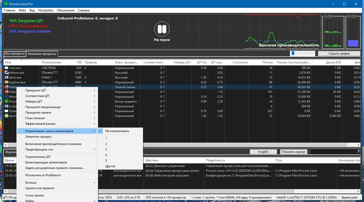Image resolution: width=364 pixels, height=202 pixels.
Task: Select the uTorrent process icon
Action: coord(7,116)
